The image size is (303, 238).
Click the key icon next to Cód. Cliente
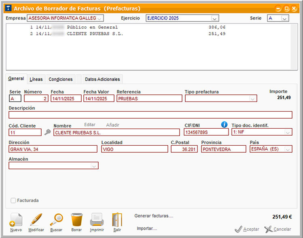point(47,132)
